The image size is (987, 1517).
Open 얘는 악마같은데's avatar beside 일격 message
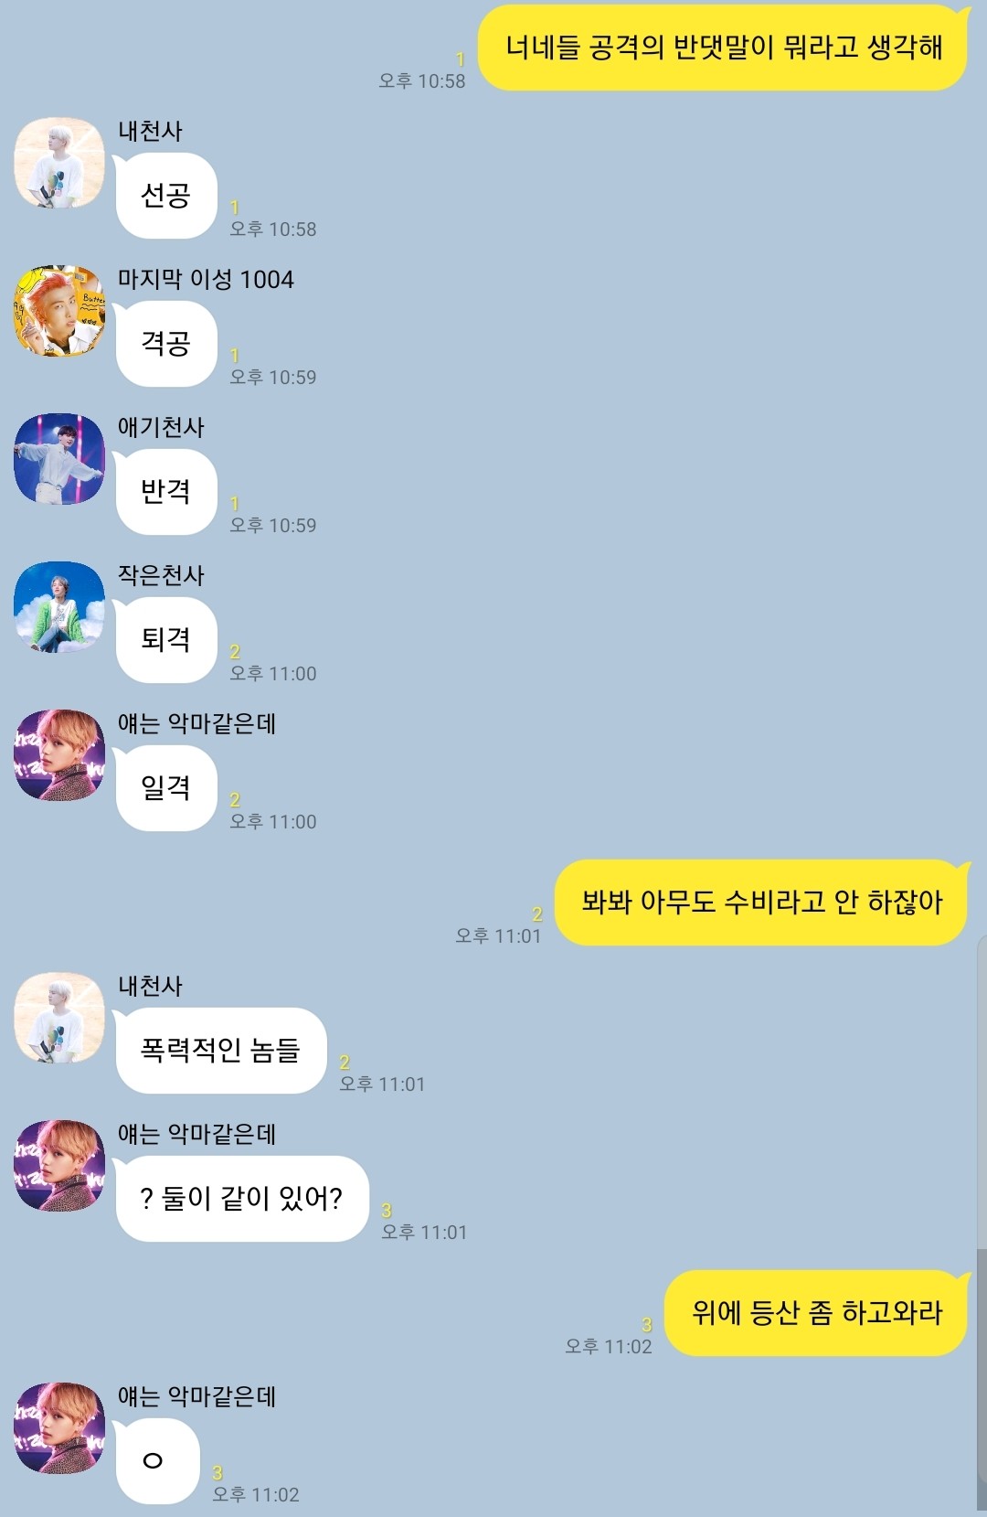pos(59,755)
